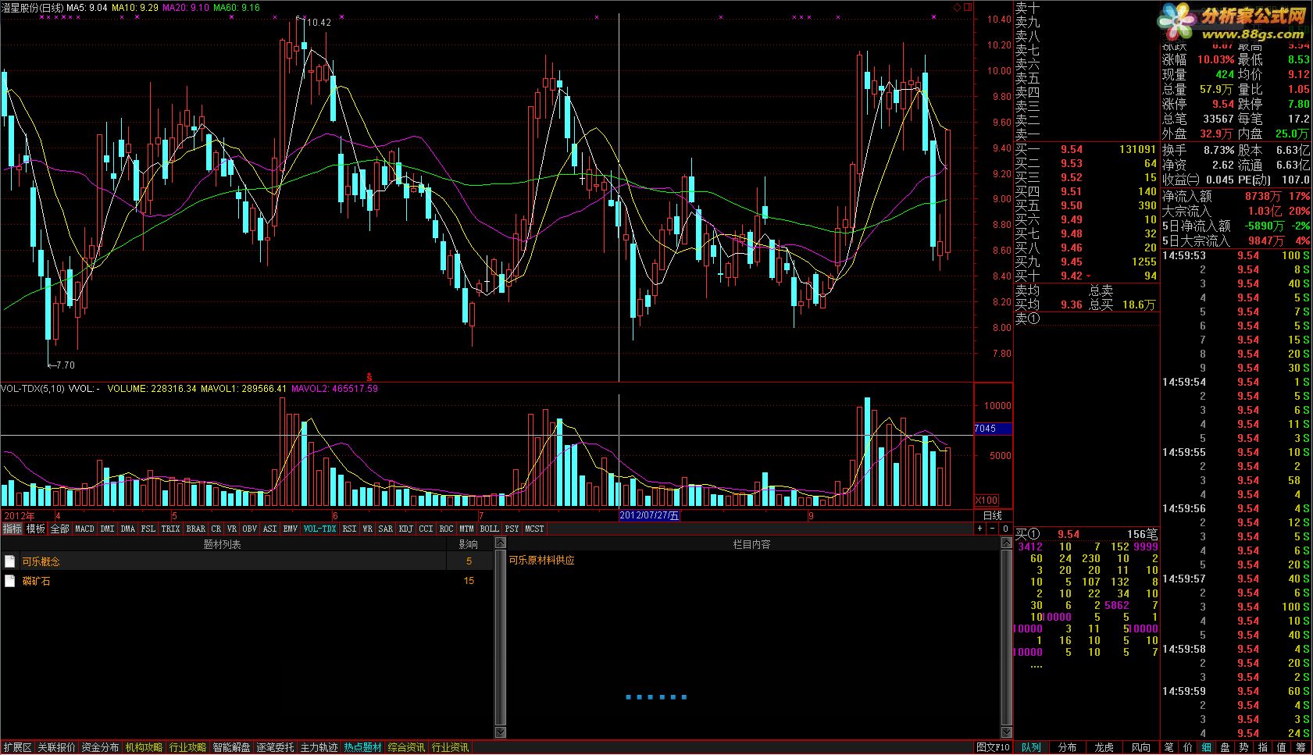Click the diamond icon at chart top-right
Screen dimensions: 1313x755
(x=957, y=7)
